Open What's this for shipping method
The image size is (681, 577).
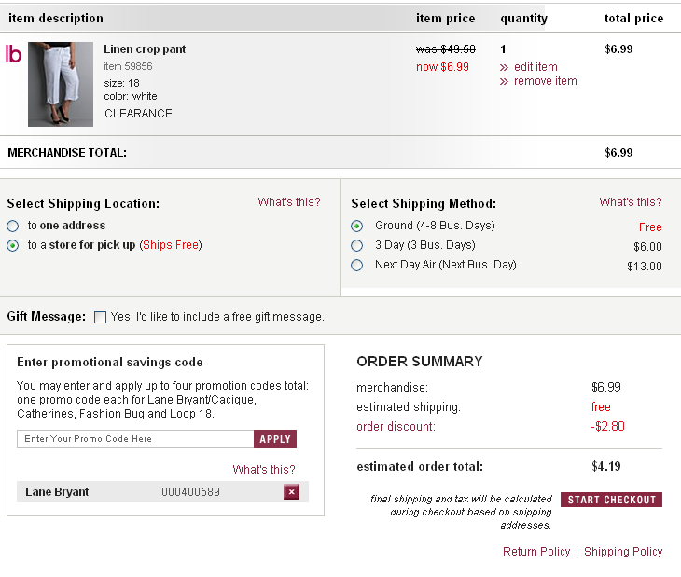(631, 202)
